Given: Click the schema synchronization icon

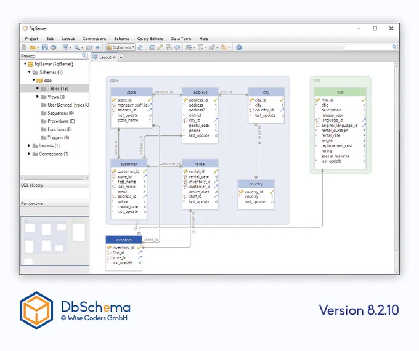Looking at the screenshot, I should coord(212,47).
